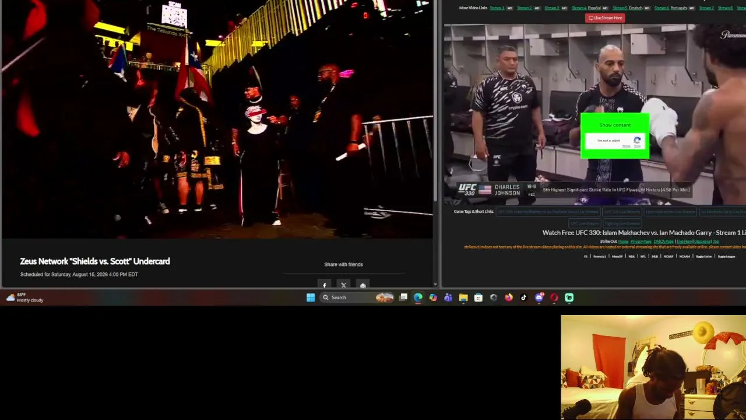Click the Share with friends label

(343, 264)
